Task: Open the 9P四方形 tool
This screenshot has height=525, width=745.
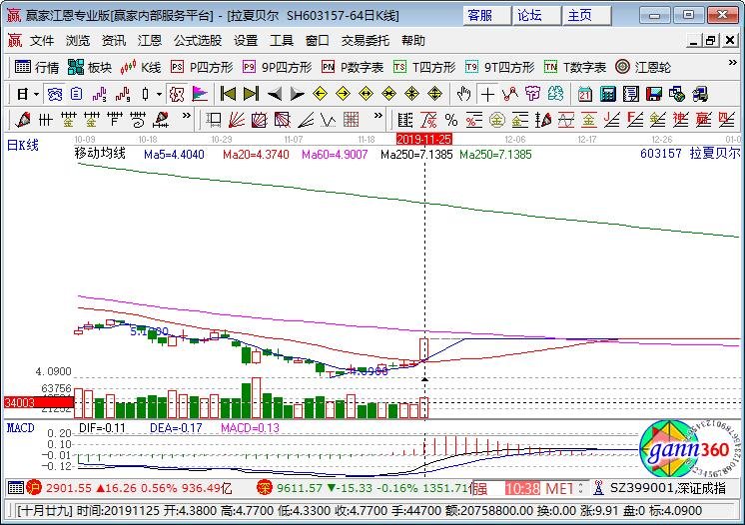Action: (277, 68)
